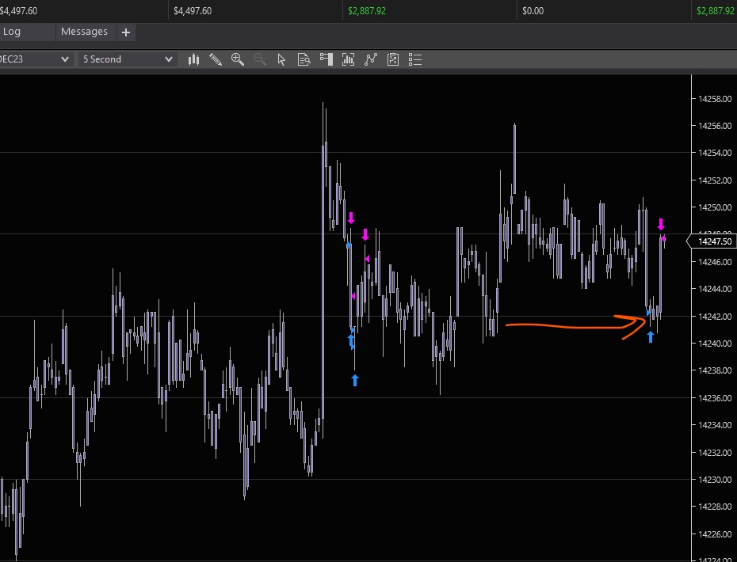
Task: Click the 14254.00 price axis label
Action: coord(715,153)
